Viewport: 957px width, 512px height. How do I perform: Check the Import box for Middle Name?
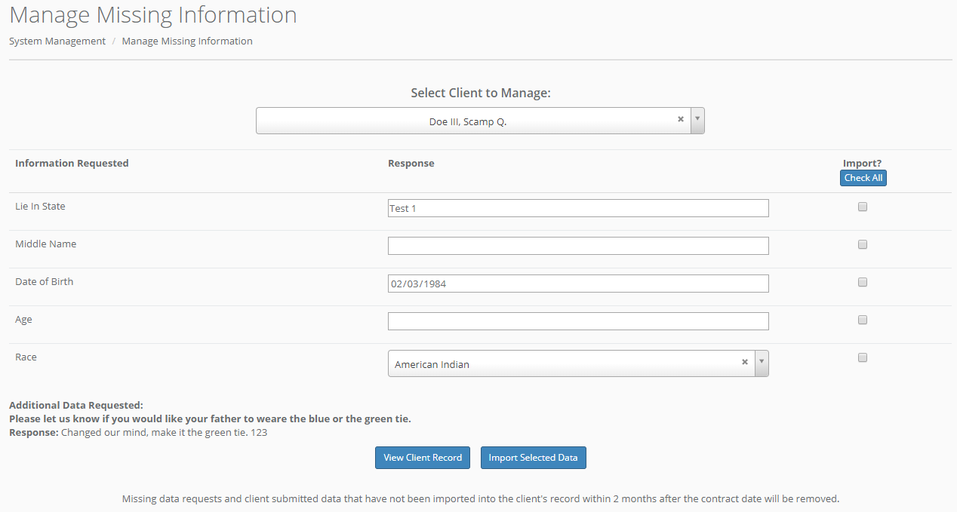pos(863,244)
